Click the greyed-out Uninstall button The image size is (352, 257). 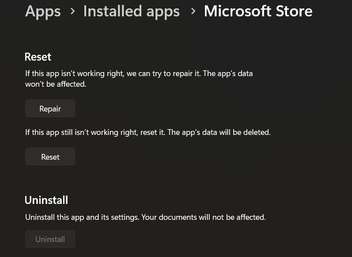(x=50, y=239)
